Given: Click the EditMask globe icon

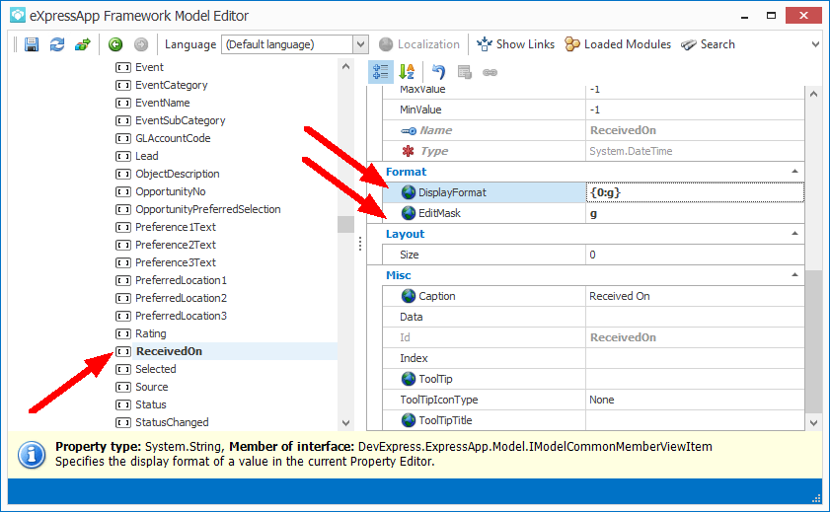Looking at the screenshot, I should (409, 213).
